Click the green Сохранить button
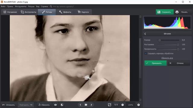193x108 pixels. 165,12
